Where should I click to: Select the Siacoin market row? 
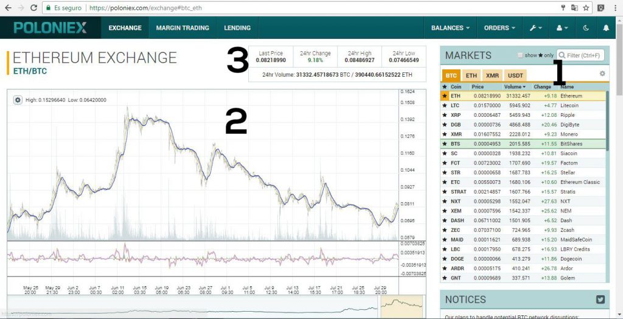524,153
